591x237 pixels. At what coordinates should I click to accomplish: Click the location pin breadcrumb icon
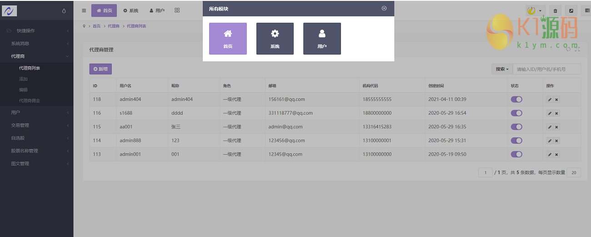tap(84, 26)
